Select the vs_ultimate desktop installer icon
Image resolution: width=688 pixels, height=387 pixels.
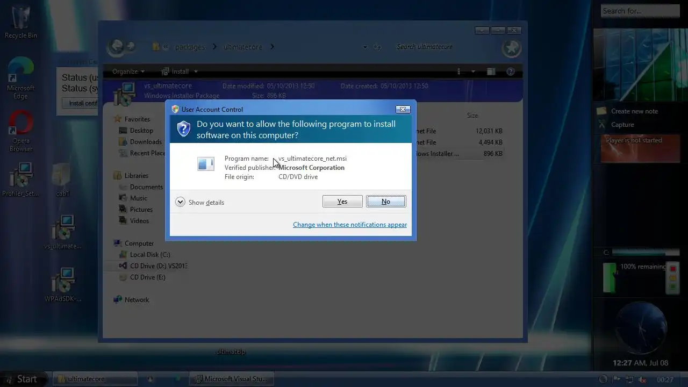(63, 232)
